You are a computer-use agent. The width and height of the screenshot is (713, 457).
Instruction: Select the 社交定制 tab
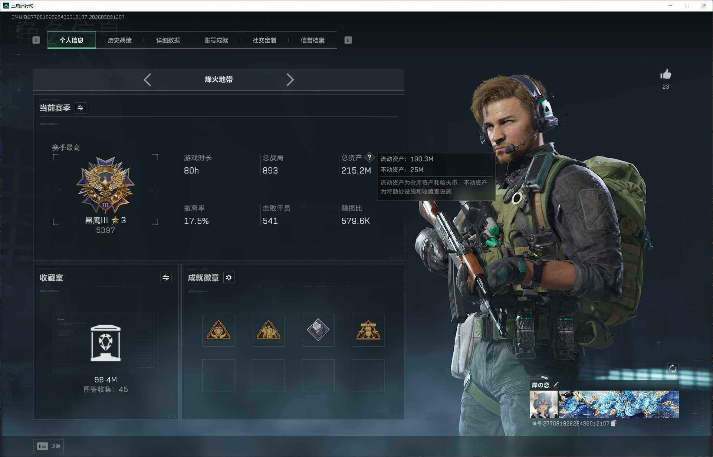coord(264,40)
